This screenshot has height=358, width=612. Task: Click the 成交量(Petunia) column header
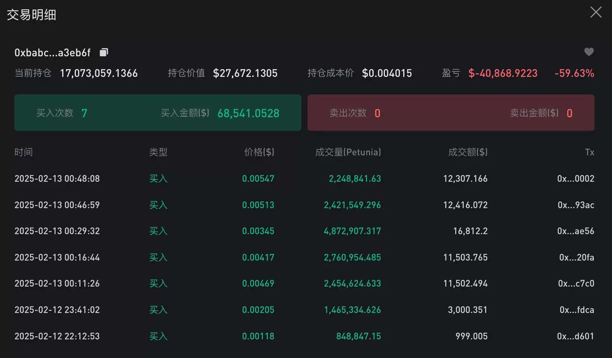pyautogui.click(x=348, y=152)
